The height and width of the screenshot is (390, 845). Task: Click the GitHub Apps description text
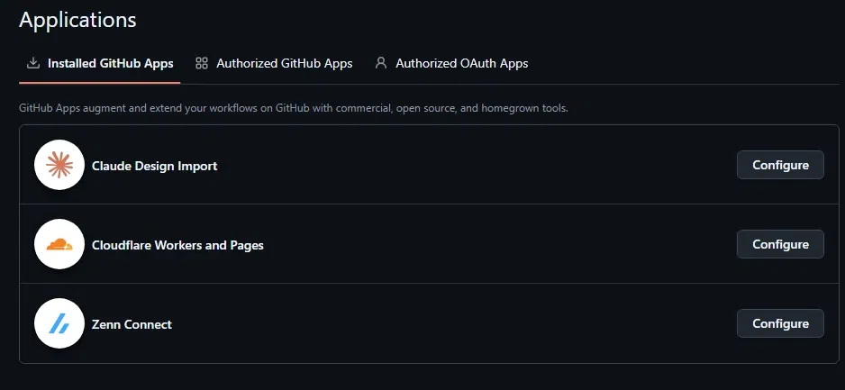coord(294,108)
